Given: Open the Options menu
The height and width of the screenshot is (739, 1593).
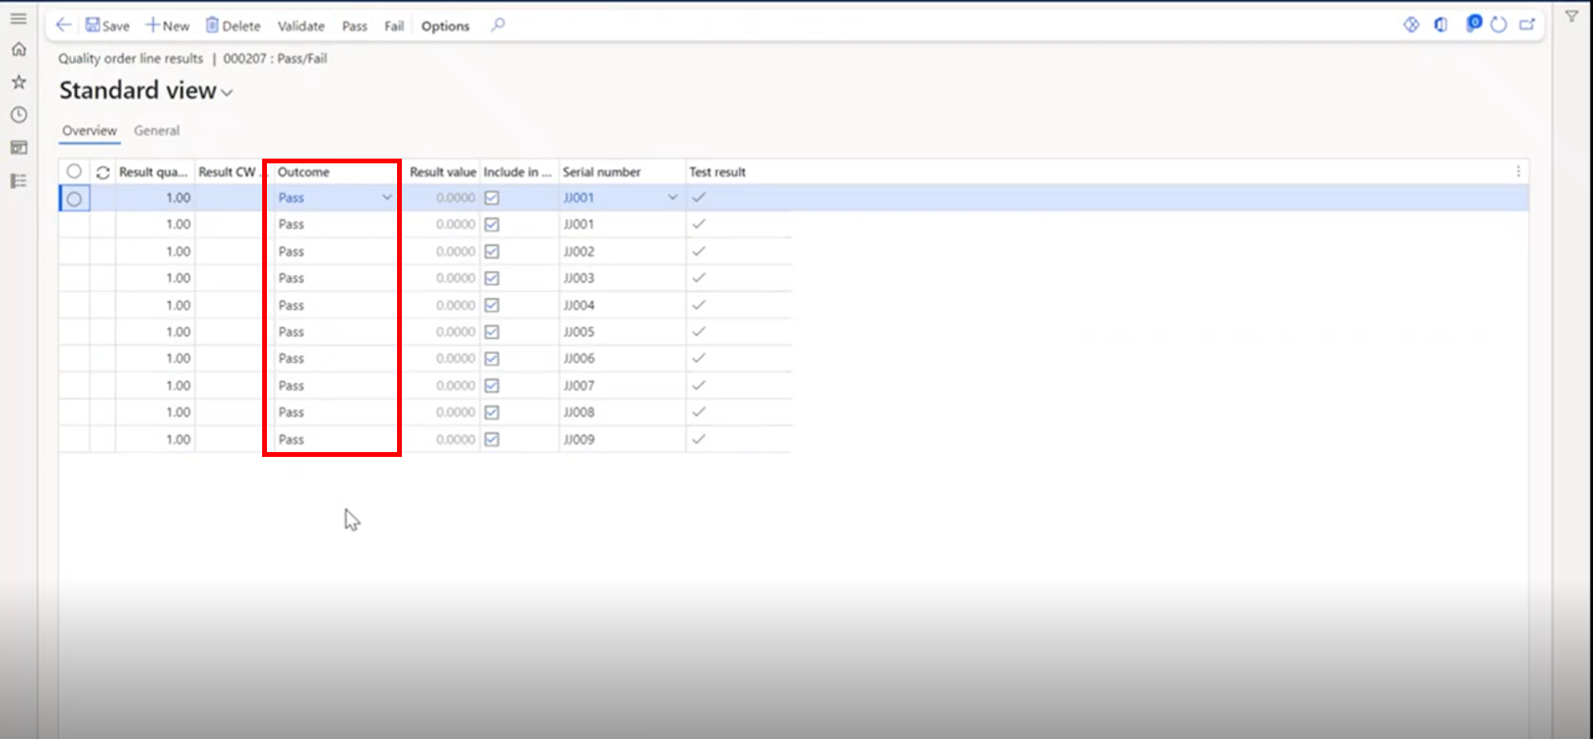Looking at the screenshot, I should pyautogui.click(x=446, y=27).
